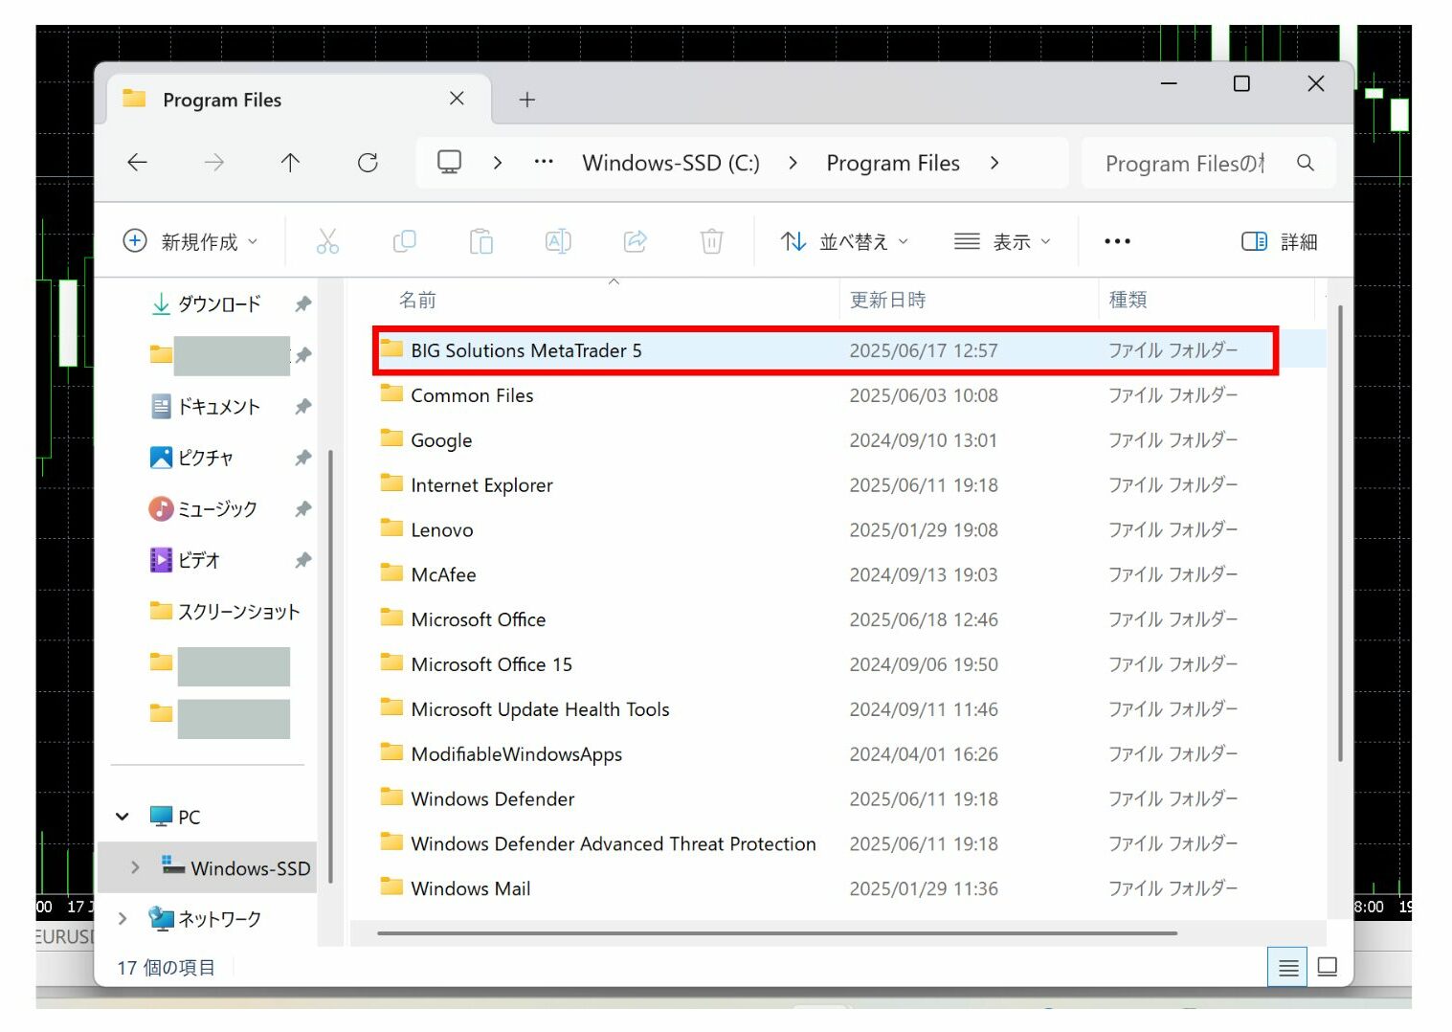Open a new tab with plus button
Screen dimensions: 1452x1032
pos(526,100)
